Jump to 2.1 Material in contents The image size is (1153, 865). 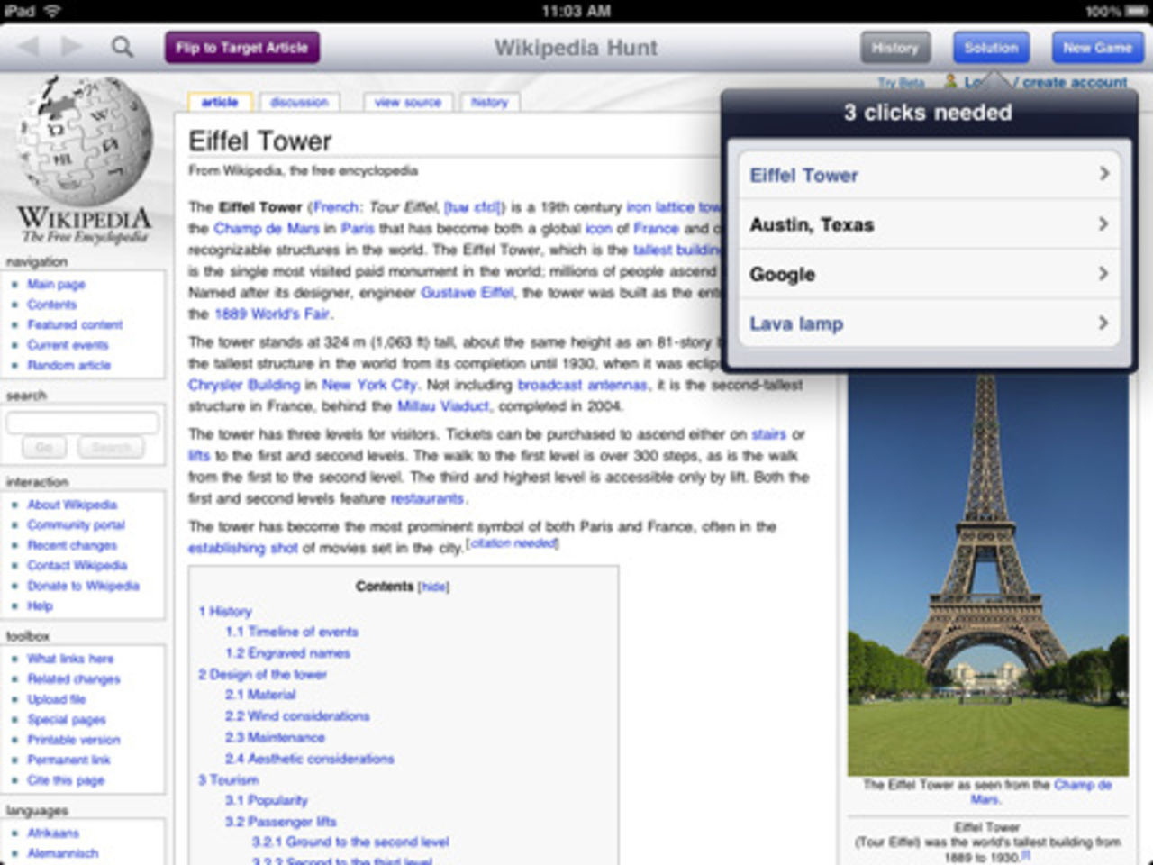[260, 695]
